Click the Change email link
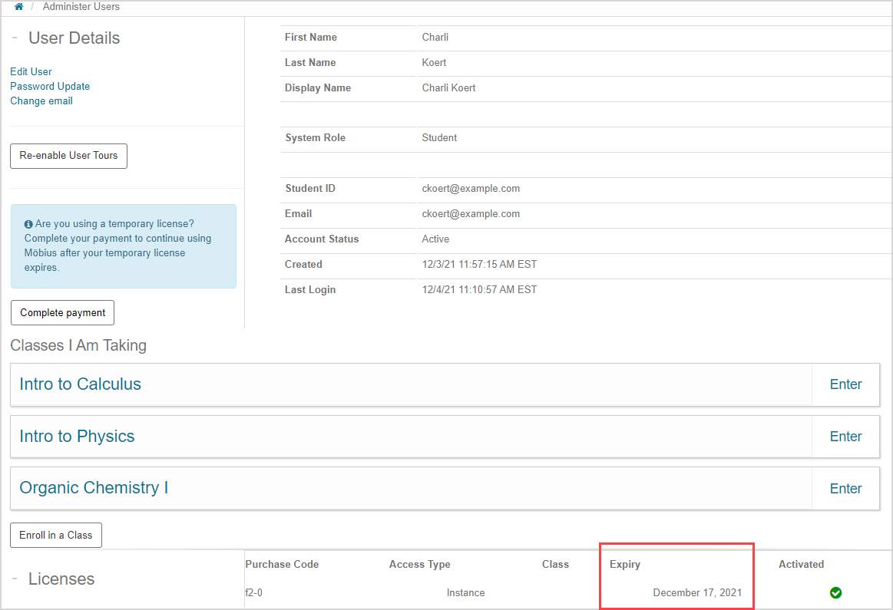Image resolution: width=893 pixels, height=610 pixels. 41,101
